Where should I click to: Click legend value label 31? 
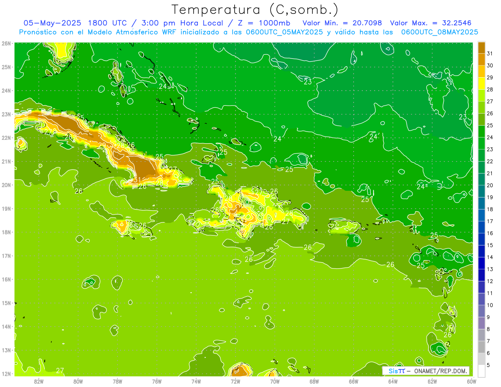490,53
